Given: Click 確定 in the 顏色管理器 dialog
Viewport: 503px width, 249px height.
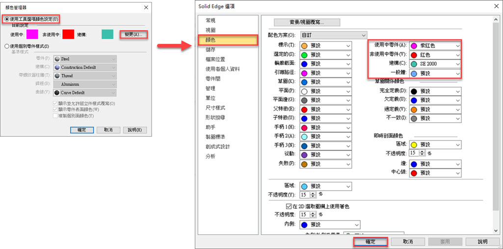Looking at the screenshot, I should tap(81, 130).
